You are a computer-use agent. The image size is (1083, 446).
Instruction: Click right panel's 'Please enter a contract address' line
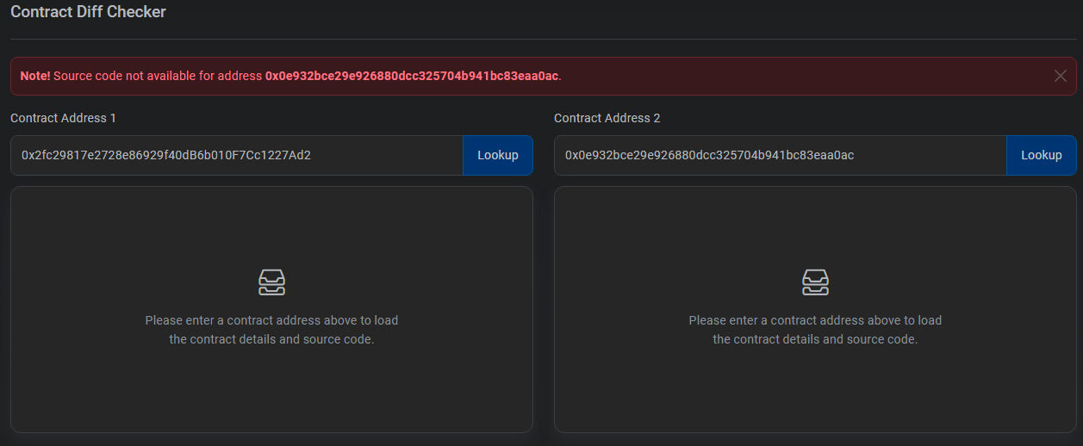tap(815, 320)
